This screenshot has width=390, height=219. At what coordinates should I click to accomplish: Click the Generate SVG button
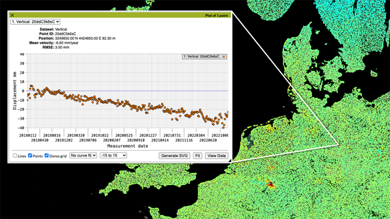pyautogui.click(x=174, y=156)
